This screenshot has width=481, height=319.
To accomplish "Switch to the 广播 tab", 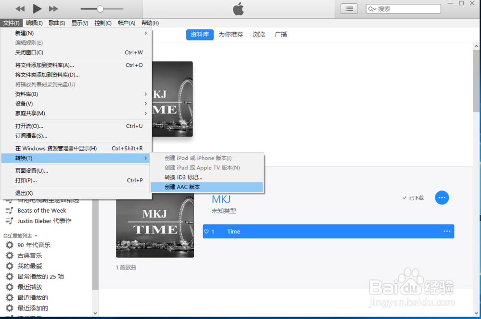I will tap(281, 34).
